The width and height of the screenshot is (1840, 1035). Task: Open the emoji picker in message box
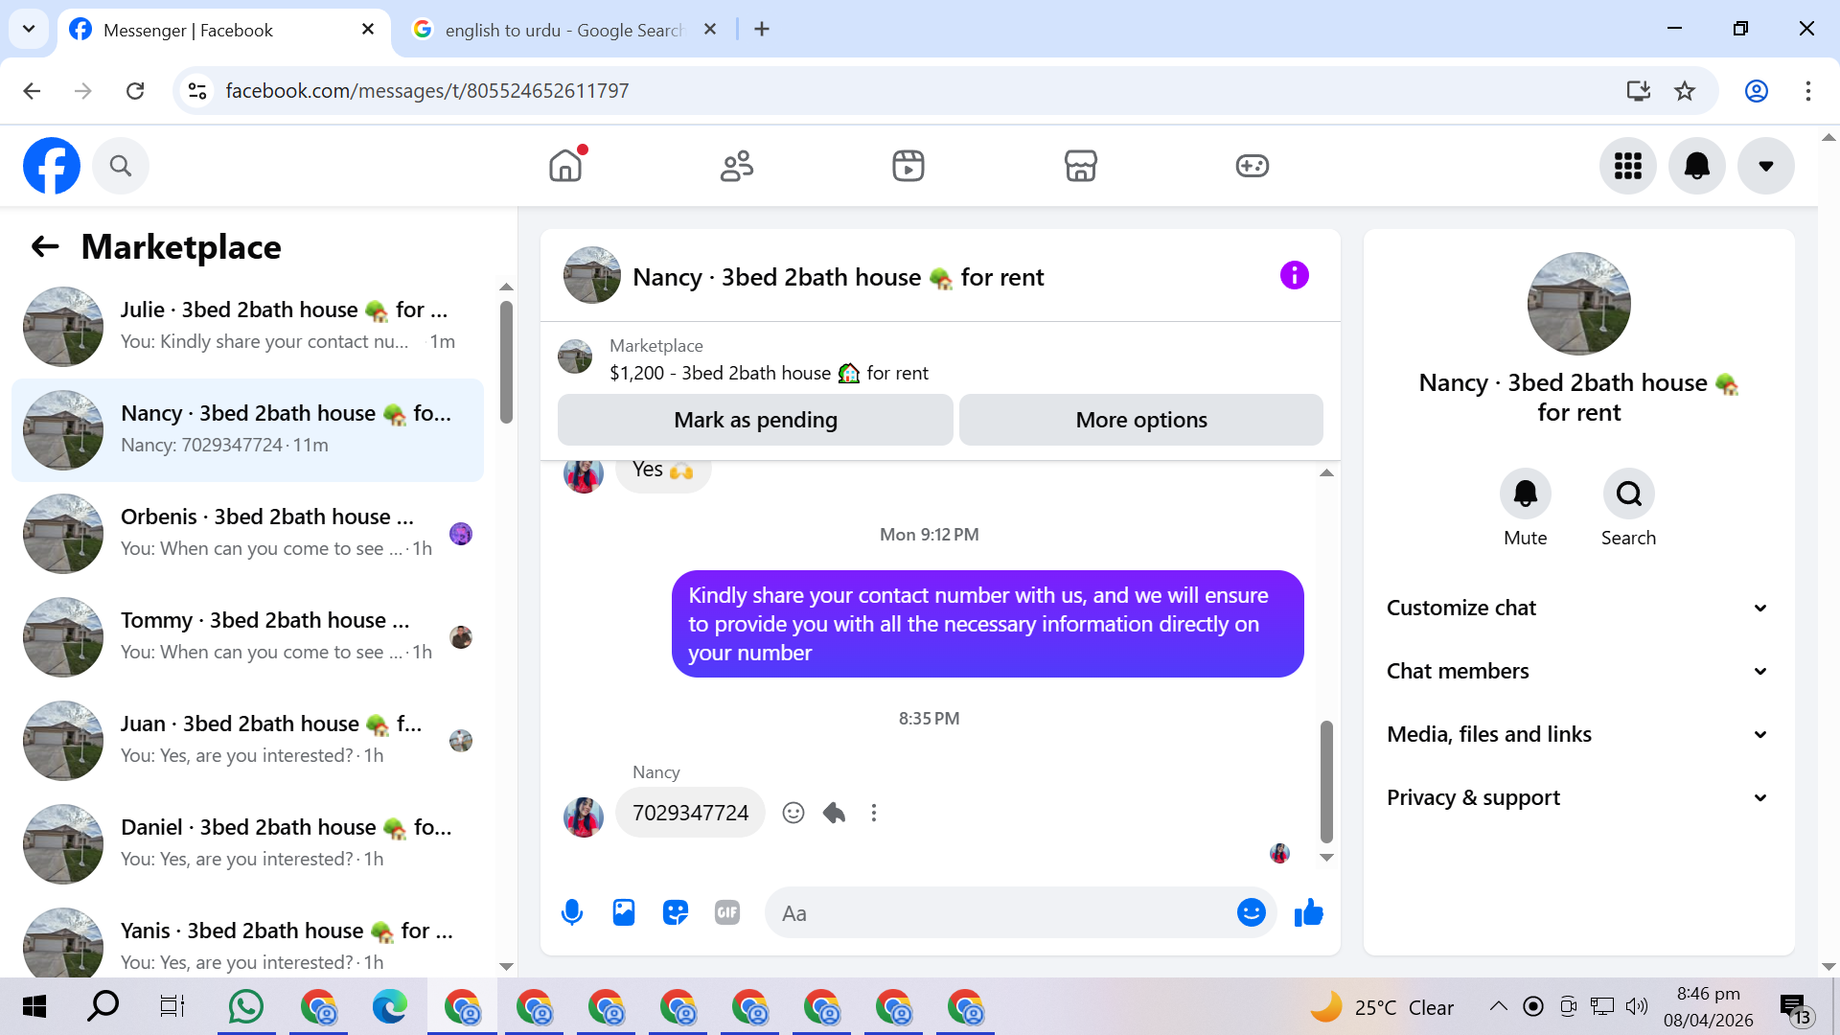tap(1251, 912)
